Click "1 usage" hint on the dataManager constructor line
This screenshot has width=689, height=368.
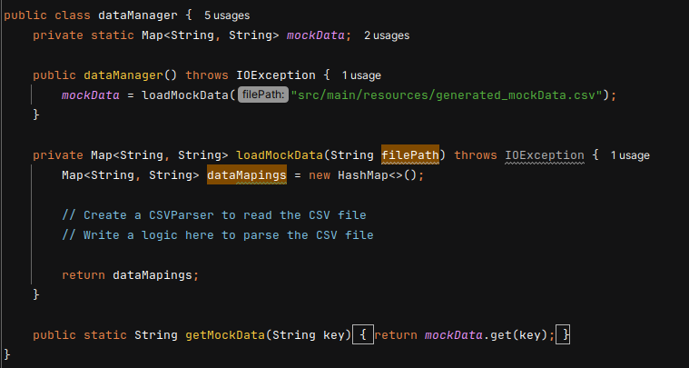pos(360,75)
